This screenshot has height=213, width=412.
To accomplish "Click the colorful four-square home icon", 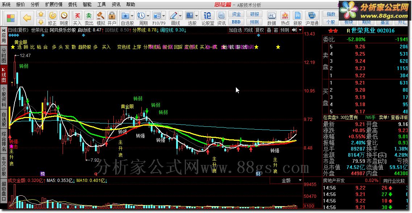I will [x=11, y=18].
